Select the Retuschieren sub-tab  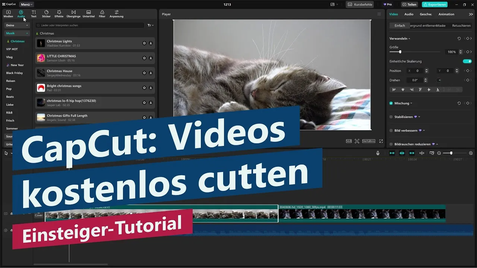pyautogui.click(x=461, y=26)
